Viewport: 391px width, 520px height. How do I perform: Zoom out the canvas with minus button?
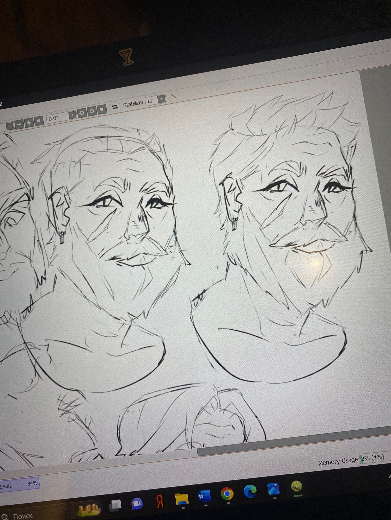(x=19, y=124)
